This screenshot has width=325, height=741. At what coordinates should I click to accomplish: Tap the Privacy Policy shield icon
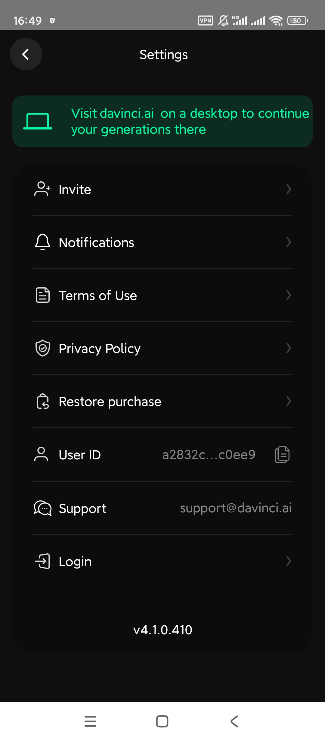click(x=42, y=348)
